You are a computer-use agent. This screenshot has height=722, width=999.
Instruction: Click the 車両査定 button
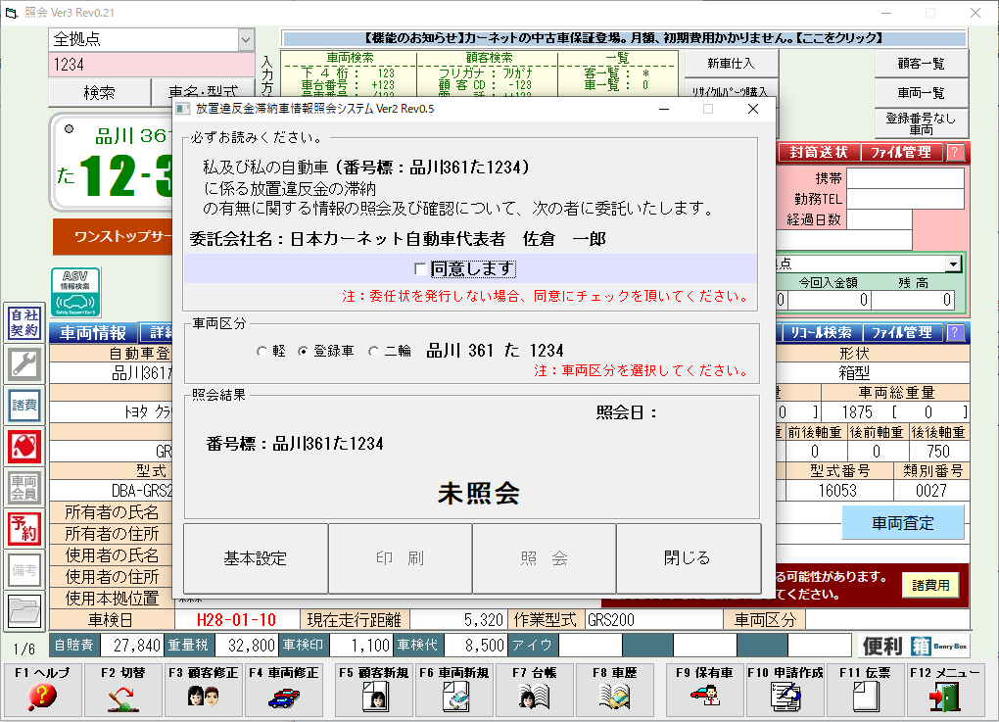pos(903,523)
